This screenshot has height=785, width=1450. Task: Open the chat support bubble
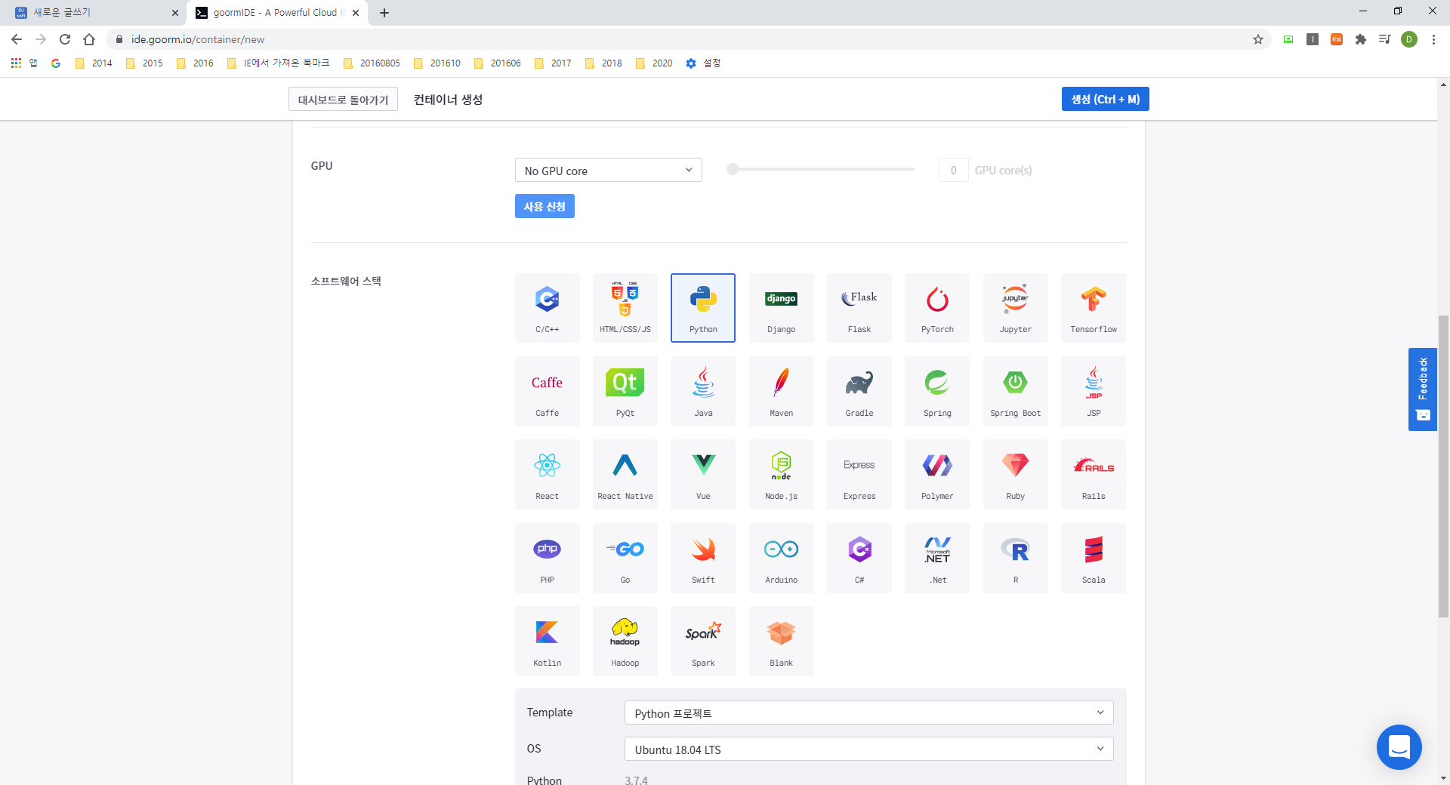point(1399,747)
